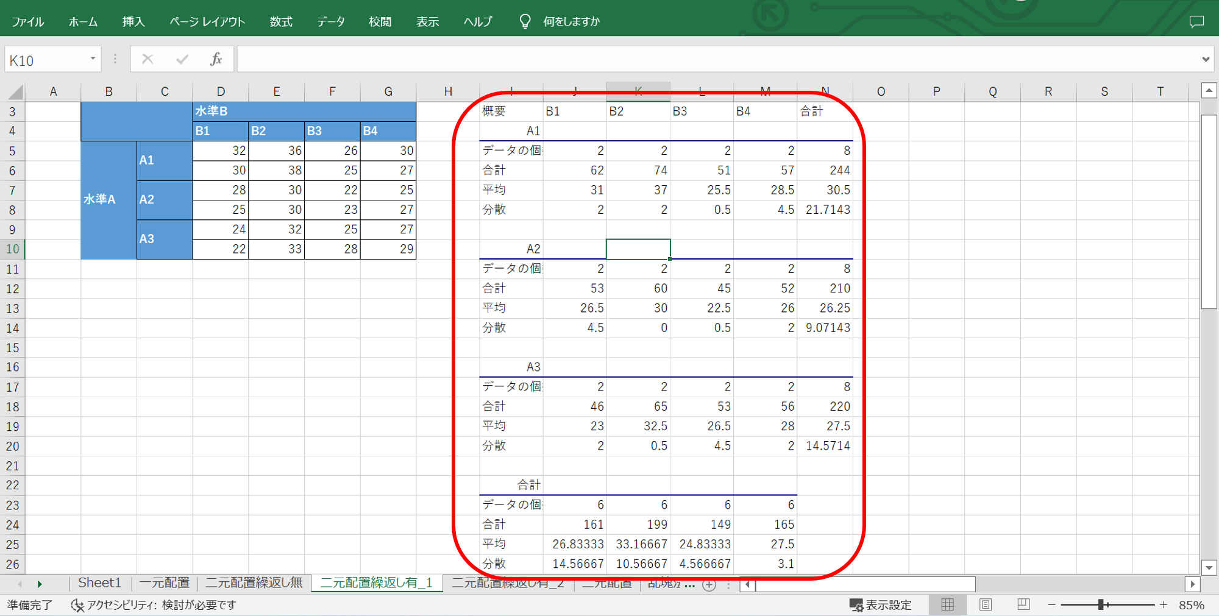Click horizontal scrollbar right arrow
Screen dimensions: 1219x616
point(1193,585)
